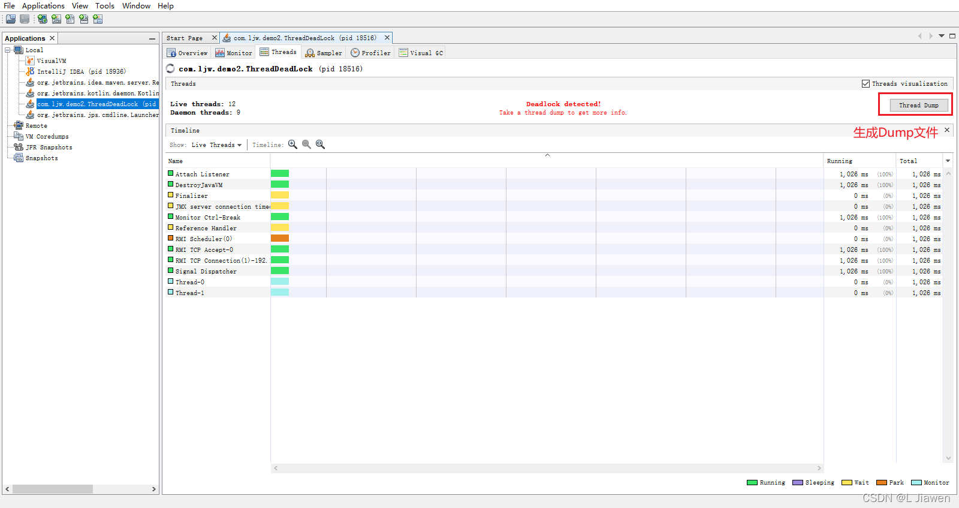Screen dimensions: 959x508
Task: Click the next-tab arrow at tab bar right
Action: coord(931,36)
